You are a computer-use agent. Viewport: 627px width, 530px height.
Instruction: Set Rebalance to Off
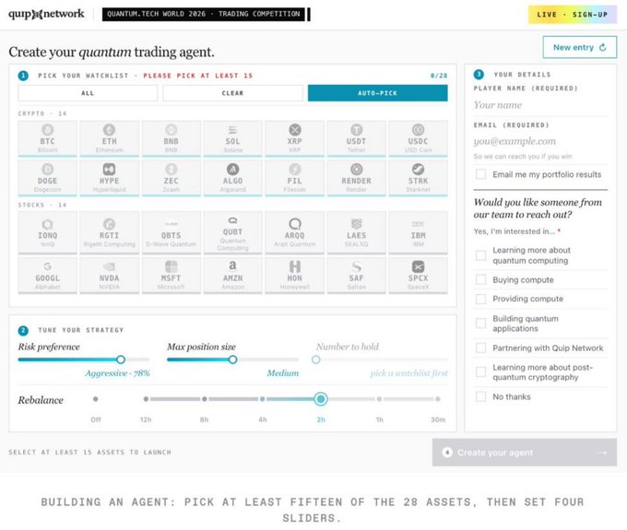click(x=96, y=399)
